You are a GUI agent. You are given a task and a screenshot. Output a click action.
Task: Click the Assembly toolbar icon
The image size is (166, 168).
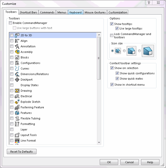coord(17,52)
